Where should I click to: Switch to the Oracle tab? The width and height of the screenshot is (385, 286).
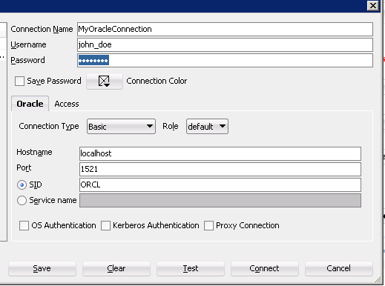pos(30,104)
